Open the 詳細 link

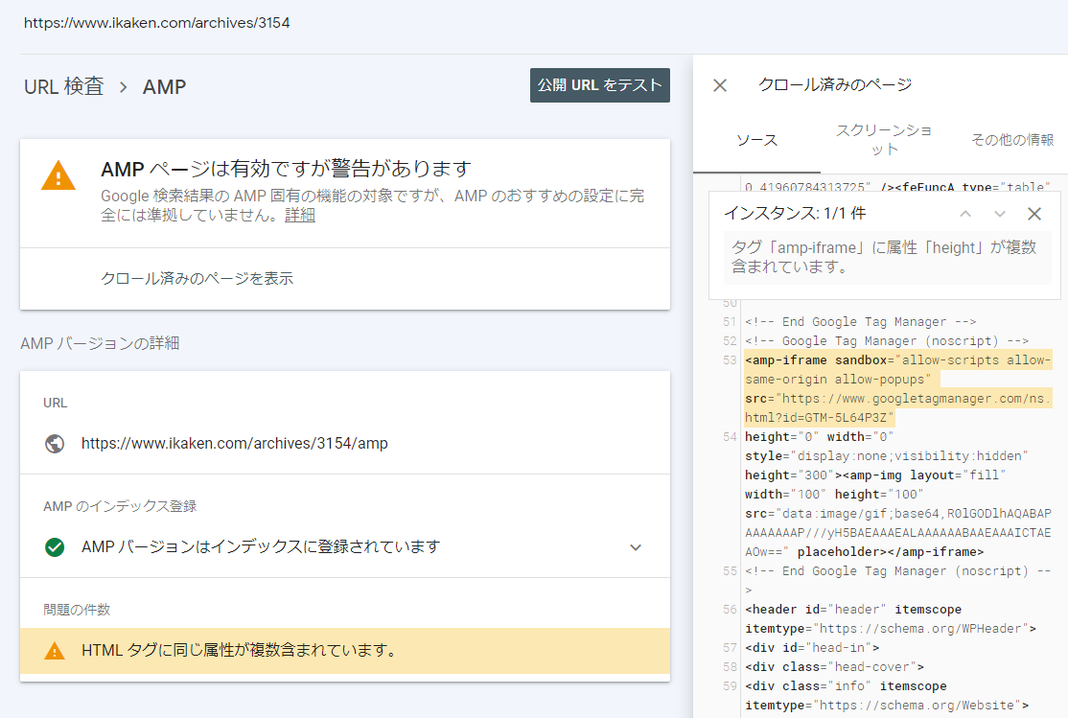click(x=300, y=216)
